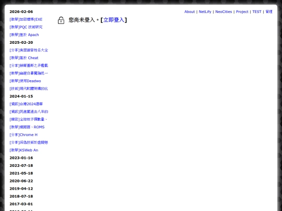Open the [機密]全球核子彈數量 article
Image resolution: width=282 pixels, height=211 pixels.
28,119
